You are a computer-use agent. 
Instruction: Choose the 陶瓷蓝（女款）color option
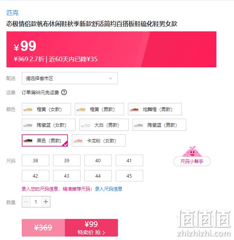pyautogui.click(x=48, y=125)
